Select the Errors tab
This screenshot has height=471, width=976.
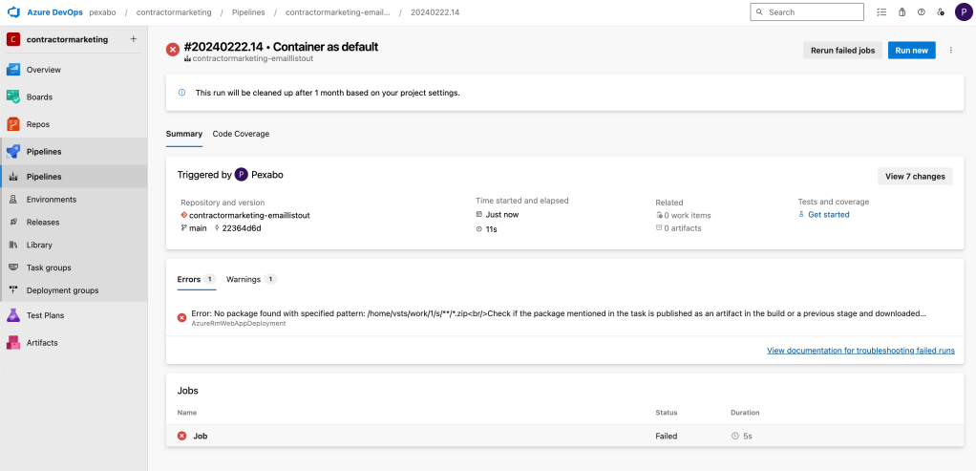point(197,279)
